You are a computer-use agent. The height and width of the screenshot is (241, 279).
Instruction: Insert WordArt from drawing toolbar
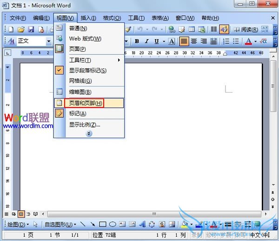(x=142, y=224)
